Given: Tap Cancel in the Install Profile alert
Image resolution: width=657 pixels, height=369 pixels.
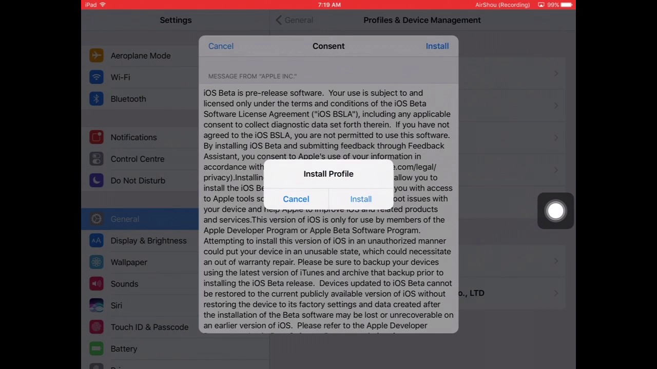Looking at the screenshot, I should [296, 199].
